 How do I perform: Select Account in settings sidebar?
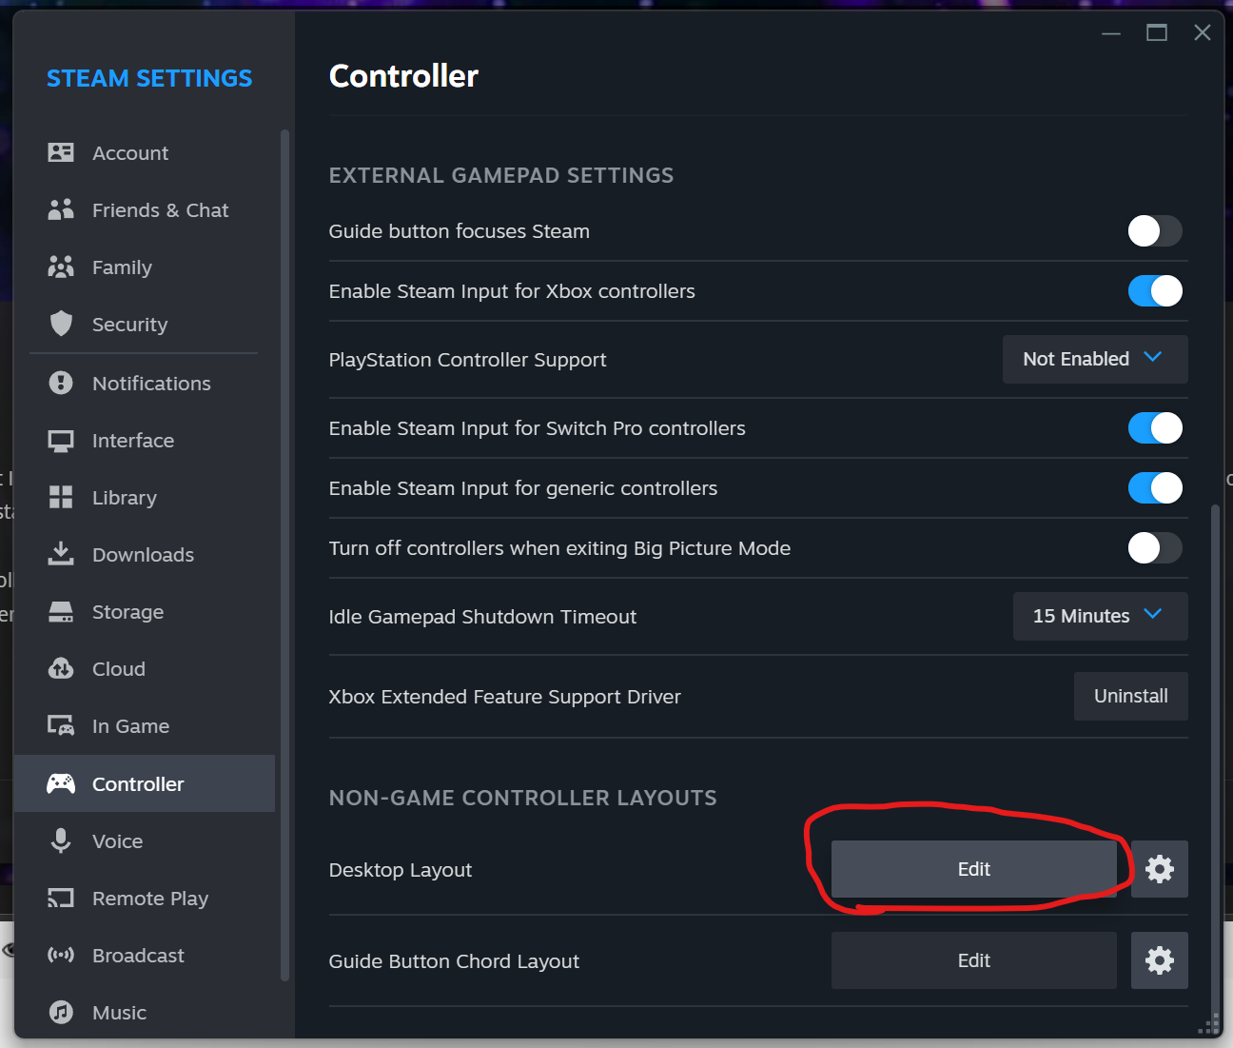click(x=145, y=152)
